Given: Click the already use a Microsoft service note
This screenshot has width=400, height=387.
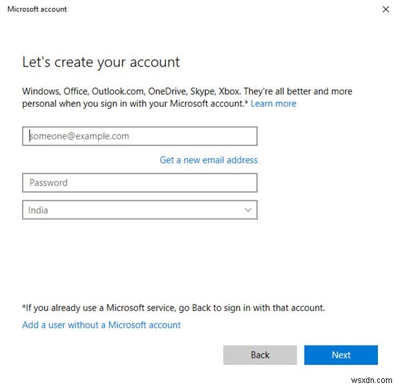Looking at the screenshot, I should click(x=173, y=308).
